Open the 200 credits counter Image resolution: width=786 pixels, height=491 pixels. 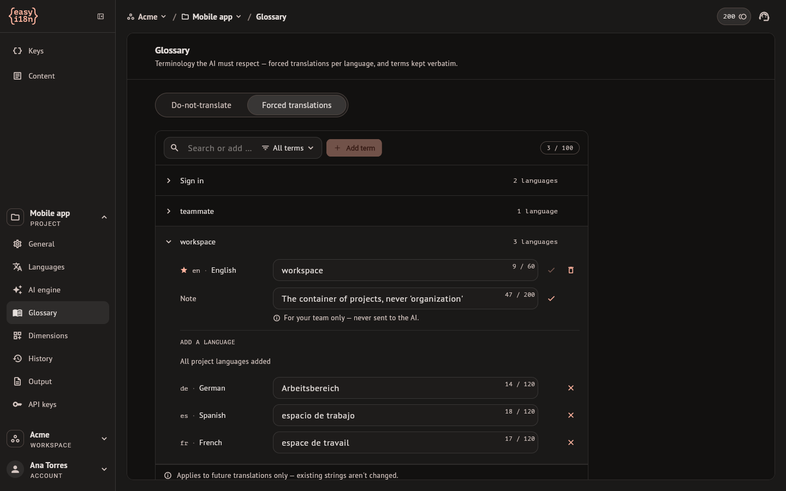click(734, 16)
